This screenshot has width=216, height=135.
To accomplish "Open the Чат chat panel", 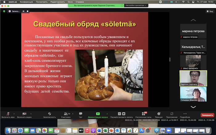I will (81, 115).
